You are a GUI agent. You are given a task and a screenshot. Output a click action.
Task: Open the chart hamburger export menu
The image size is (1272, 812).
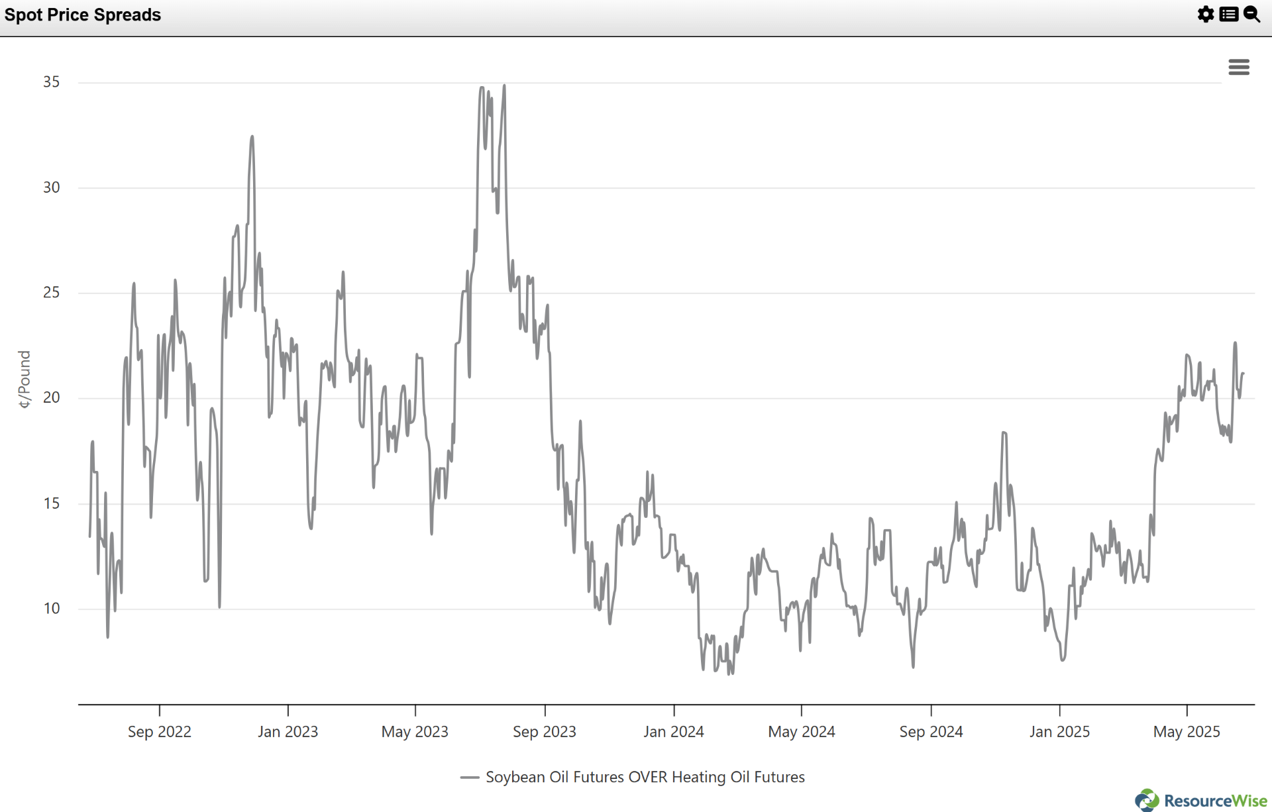pos(1239,67)
